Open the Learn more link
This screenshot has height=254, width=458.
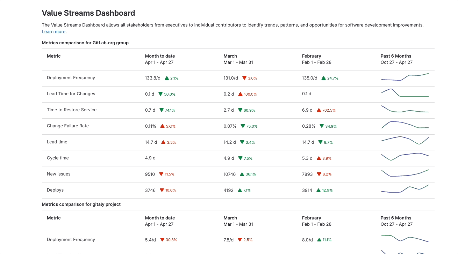[x=54, y=32]
